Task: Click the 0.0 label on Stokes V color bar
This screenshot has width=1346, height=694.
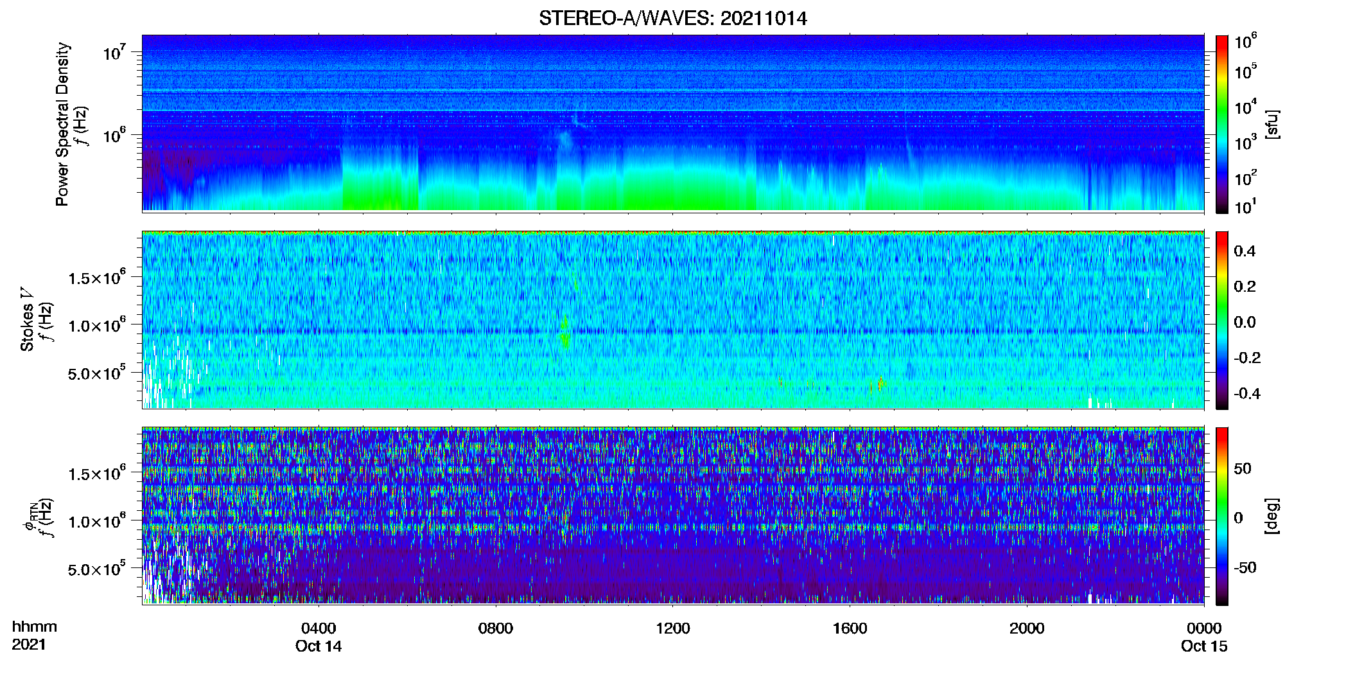Action: (x=1245, y=323)
